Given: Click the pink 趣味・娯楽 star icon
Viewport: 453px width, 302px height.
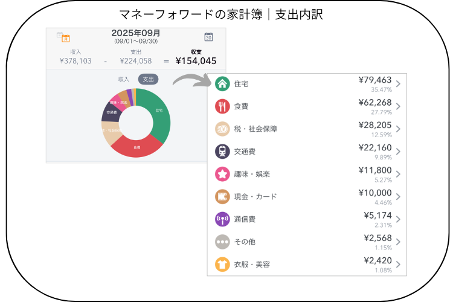Looking at the screenshot, I should tap(222, 174).
